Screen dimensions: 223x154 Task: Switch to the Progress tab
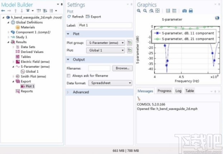click(x=165, y=91)
